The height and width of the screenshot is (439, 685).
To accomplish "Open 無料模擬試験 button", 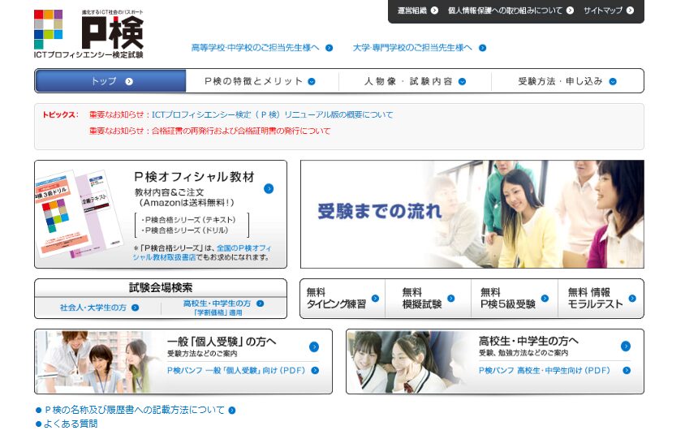I will 429,299.
